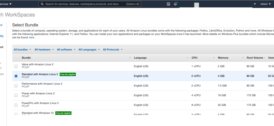Viewport: 274px width, 126px height.
Task: Open the All Protocols filter dropdown
Action: click(x=113, y=50)
